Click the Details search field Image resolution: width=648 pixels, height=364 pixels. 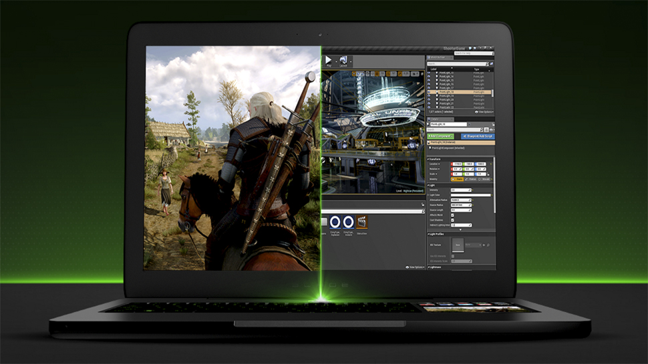(x=454, y=130)
